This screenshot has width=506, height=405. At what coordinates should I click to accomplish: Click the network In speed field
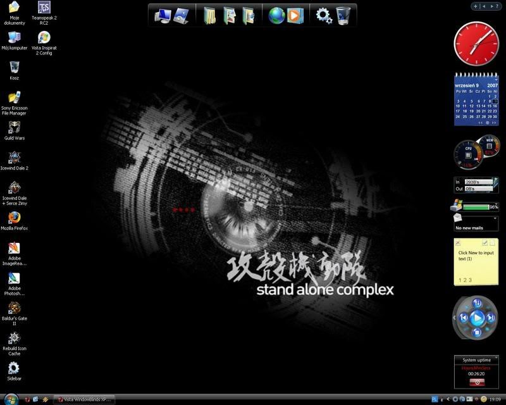pyautogui.click(x=479, y=182)
